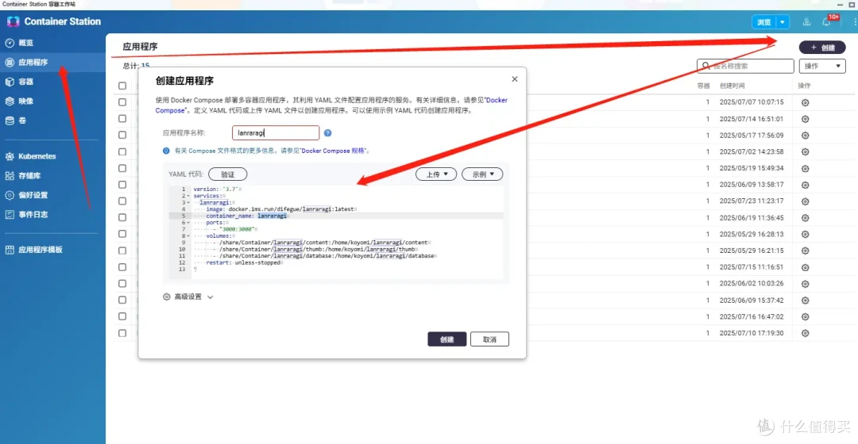Click the 取消 cancel button
The height and width of the screenshot is (444, 858).
(489, 339)
